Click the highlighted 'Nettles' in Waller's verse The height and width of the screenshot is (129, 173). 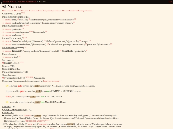coord(38,116)
